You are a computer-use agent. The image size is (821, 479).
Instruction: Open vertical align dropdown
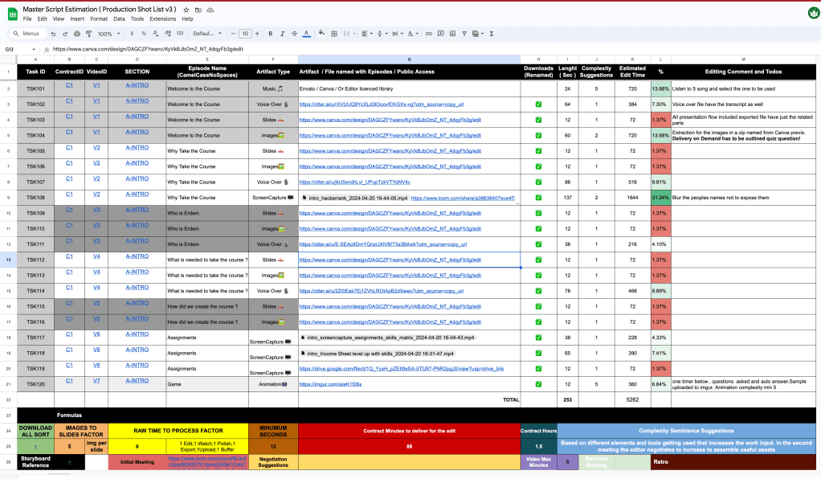click(382, 34)
